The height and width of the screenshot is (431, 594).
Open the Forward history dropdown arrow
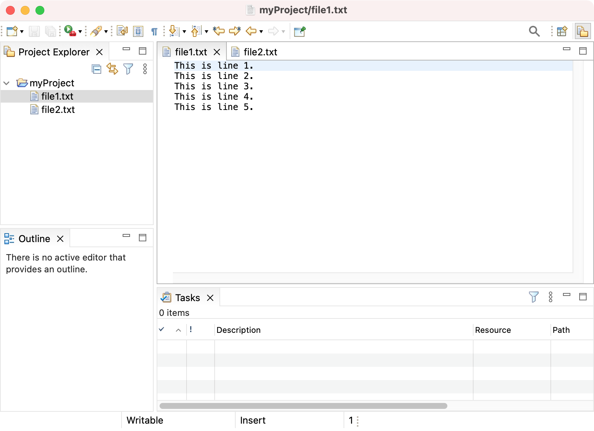pos(283,32)
